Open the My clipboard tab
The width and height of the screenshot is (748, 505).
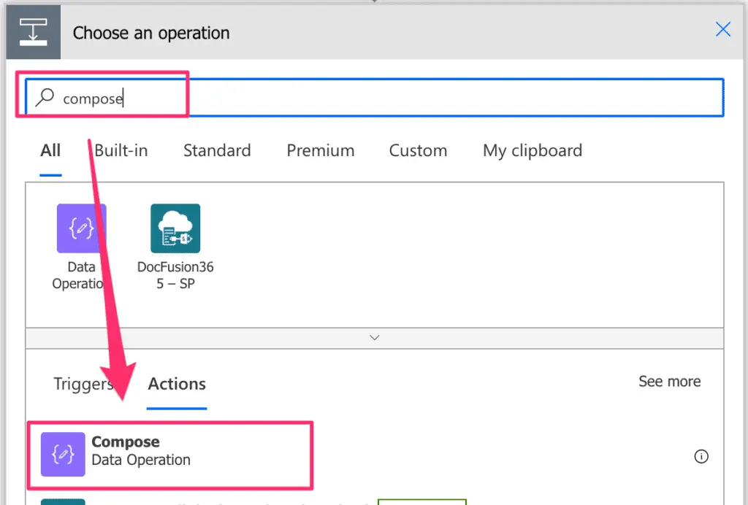pyautogui.click(x=532, y=150)
